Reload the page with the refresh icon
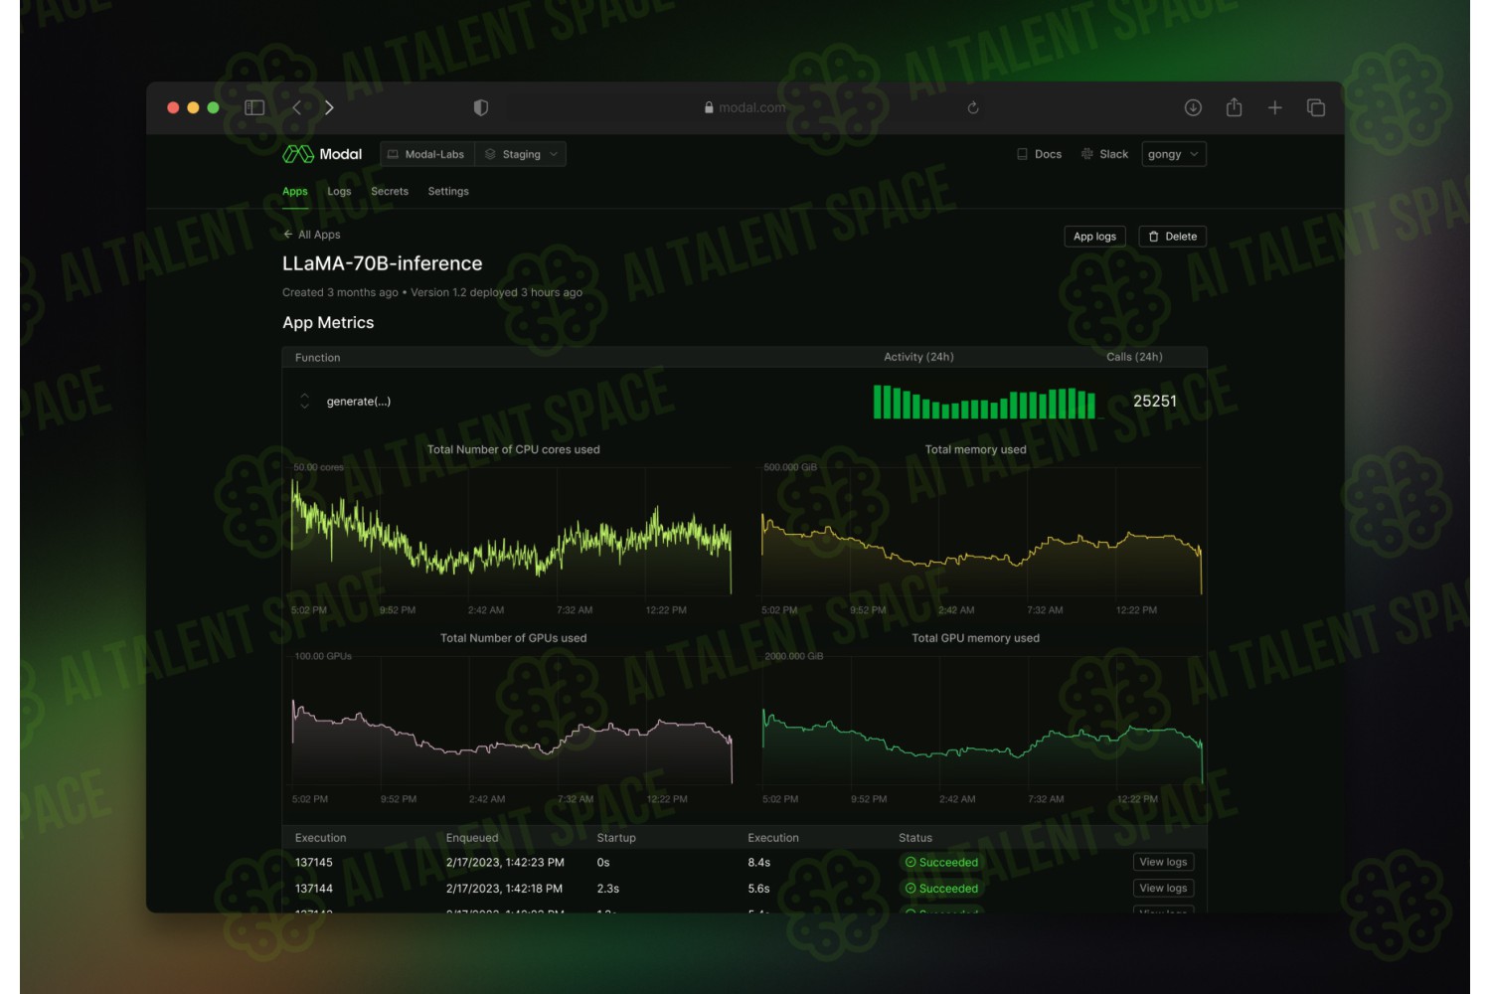1491x994 pixels. click(x=973, y=107)
